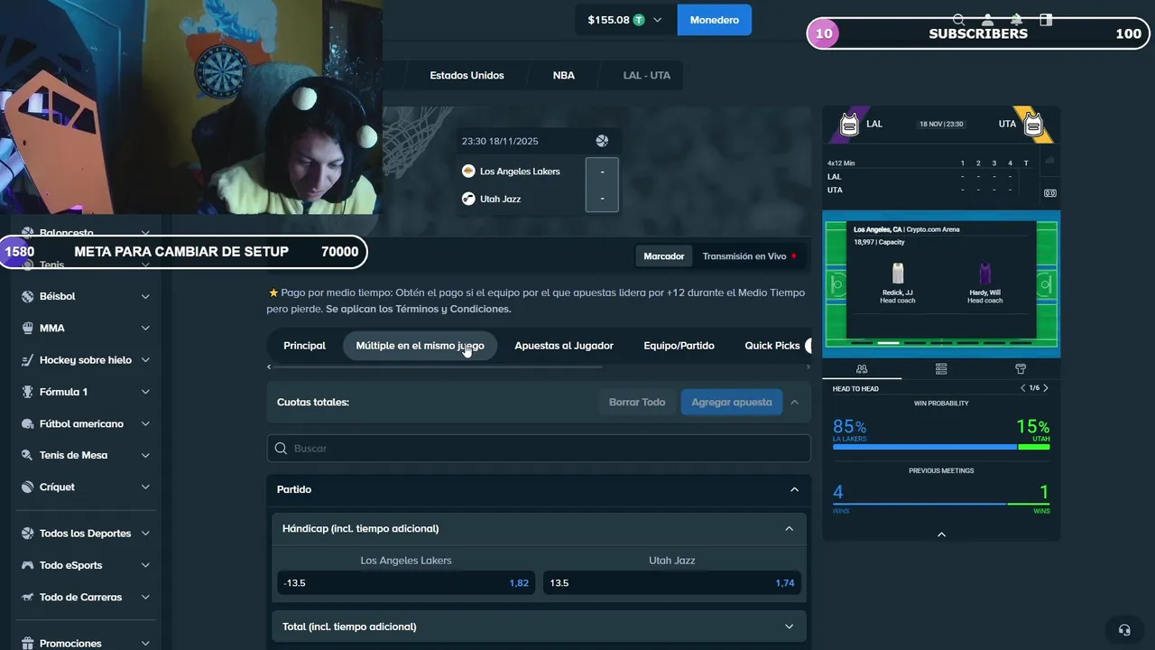The height and width of the screenshot is (650, 1155).
Task: Open the Equipo/Partido tab
Action: 679,346
